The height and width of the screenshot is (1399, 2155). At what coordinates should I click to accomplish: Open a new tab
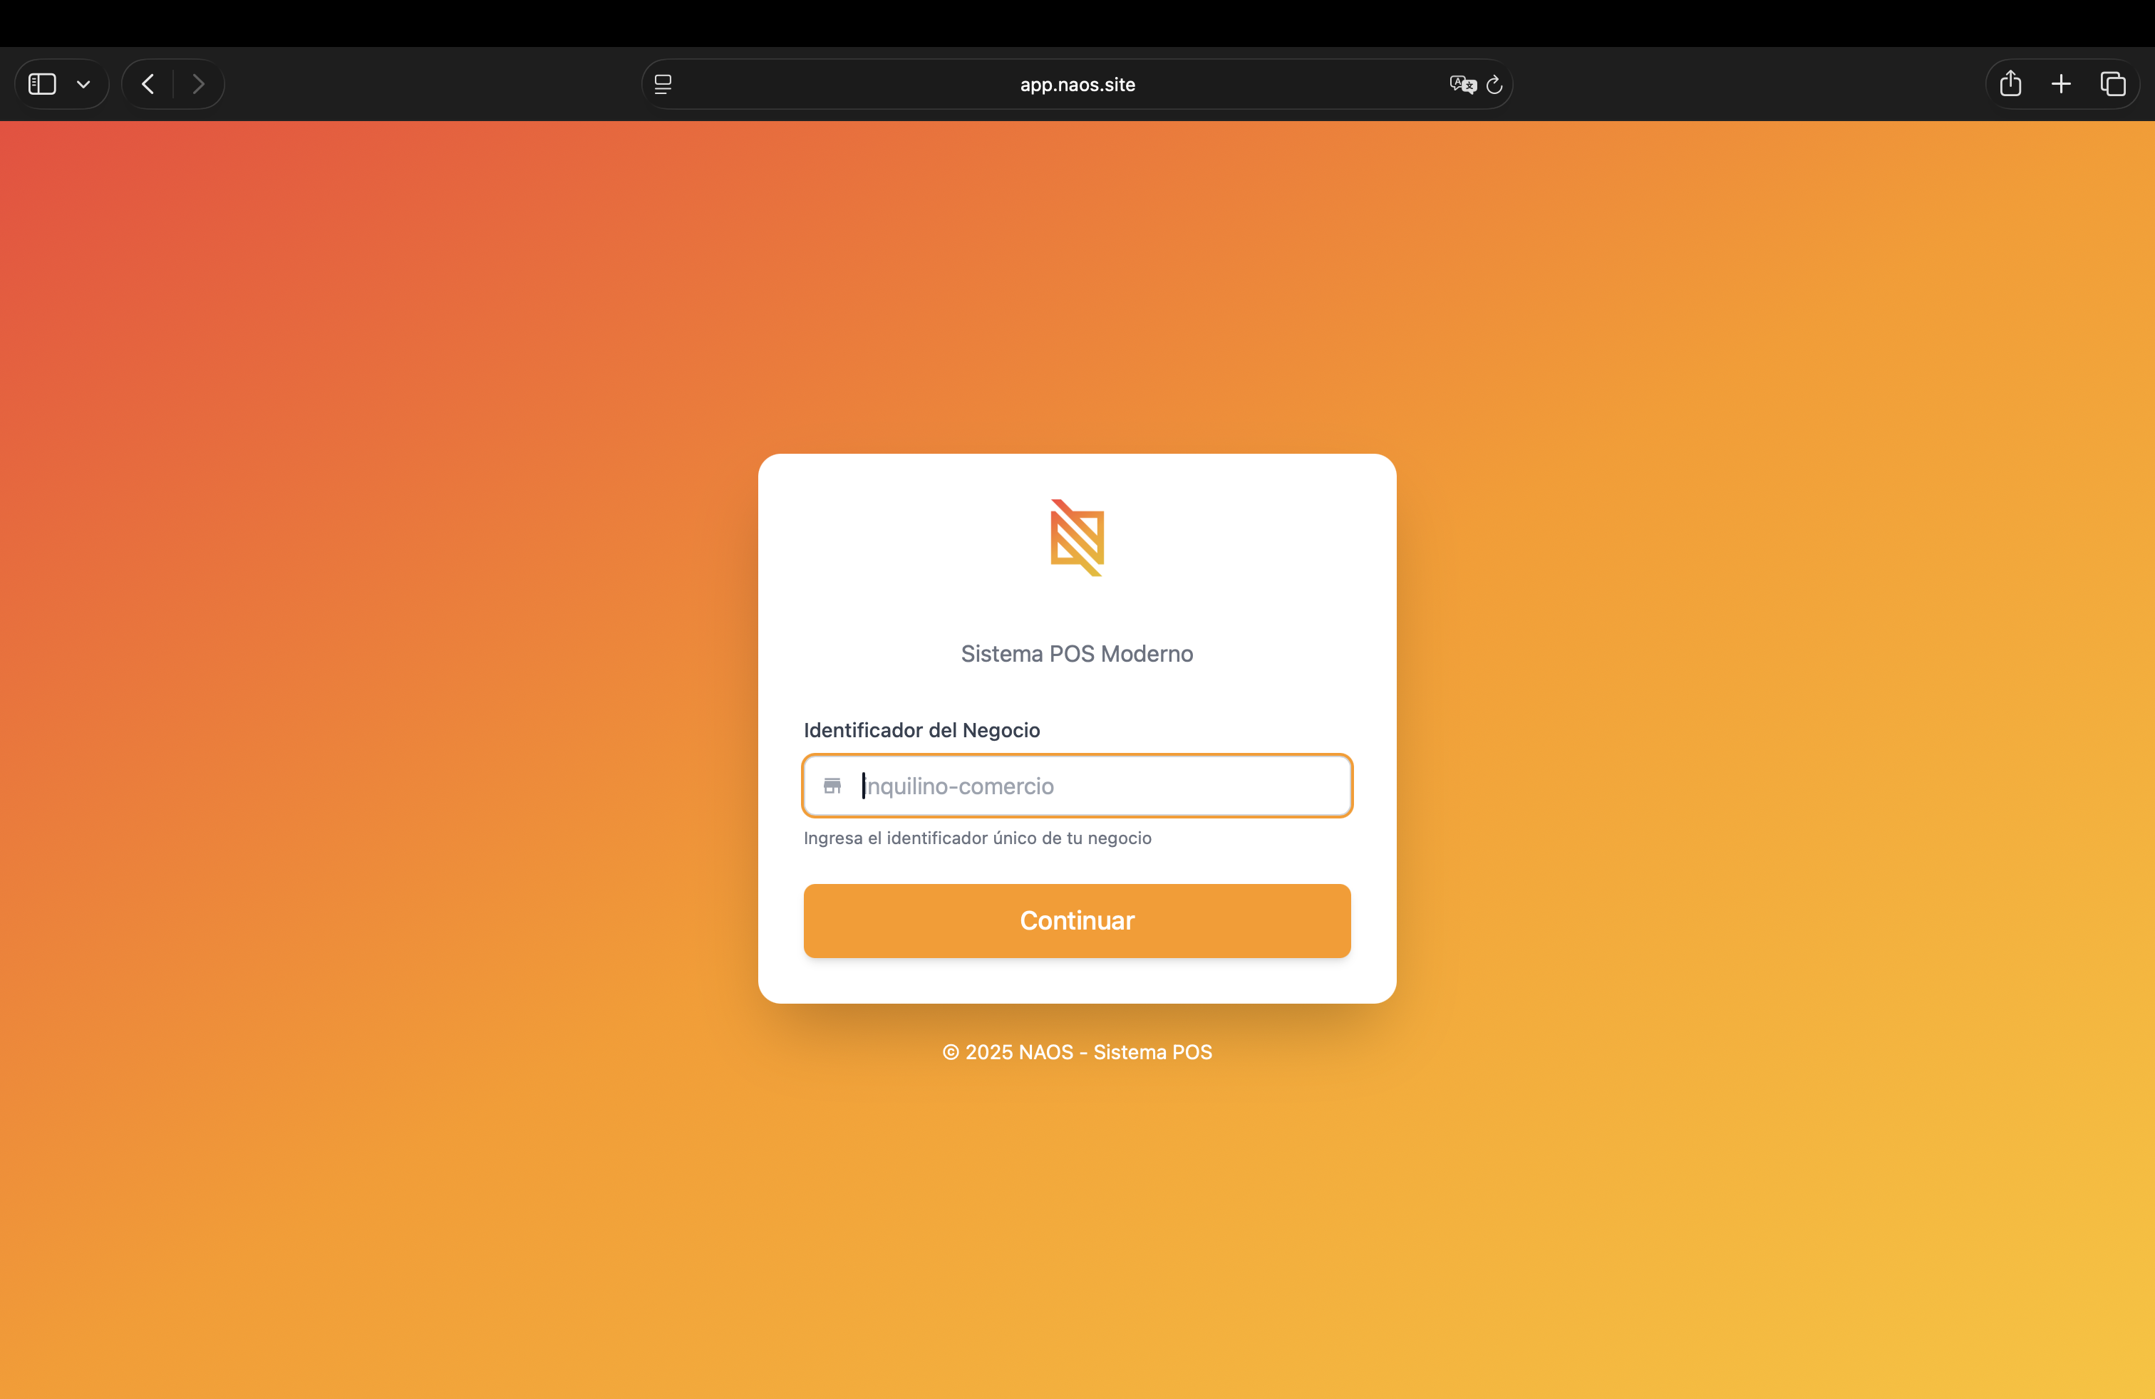(2061, 84)
